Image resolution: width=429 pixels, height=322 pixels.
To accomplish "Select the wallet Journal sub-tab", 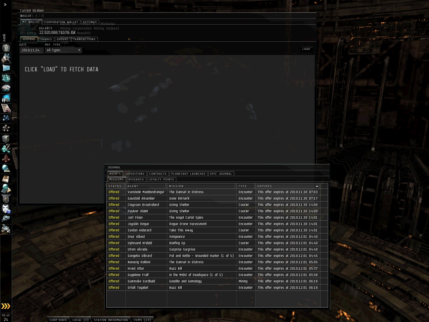I will (29, 39).
